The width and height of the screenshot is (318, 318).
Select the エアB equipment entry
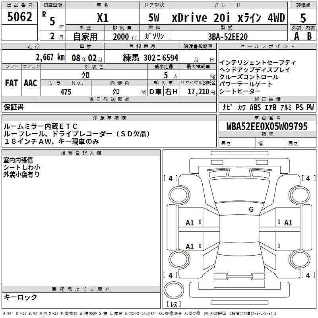[x=271, y=107]
